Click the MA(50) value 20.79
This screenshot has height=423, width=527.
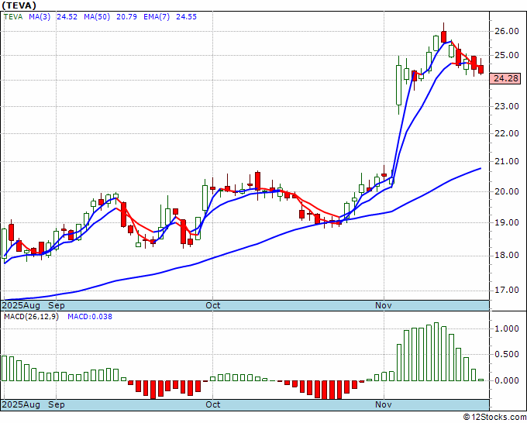pos(126,17)
